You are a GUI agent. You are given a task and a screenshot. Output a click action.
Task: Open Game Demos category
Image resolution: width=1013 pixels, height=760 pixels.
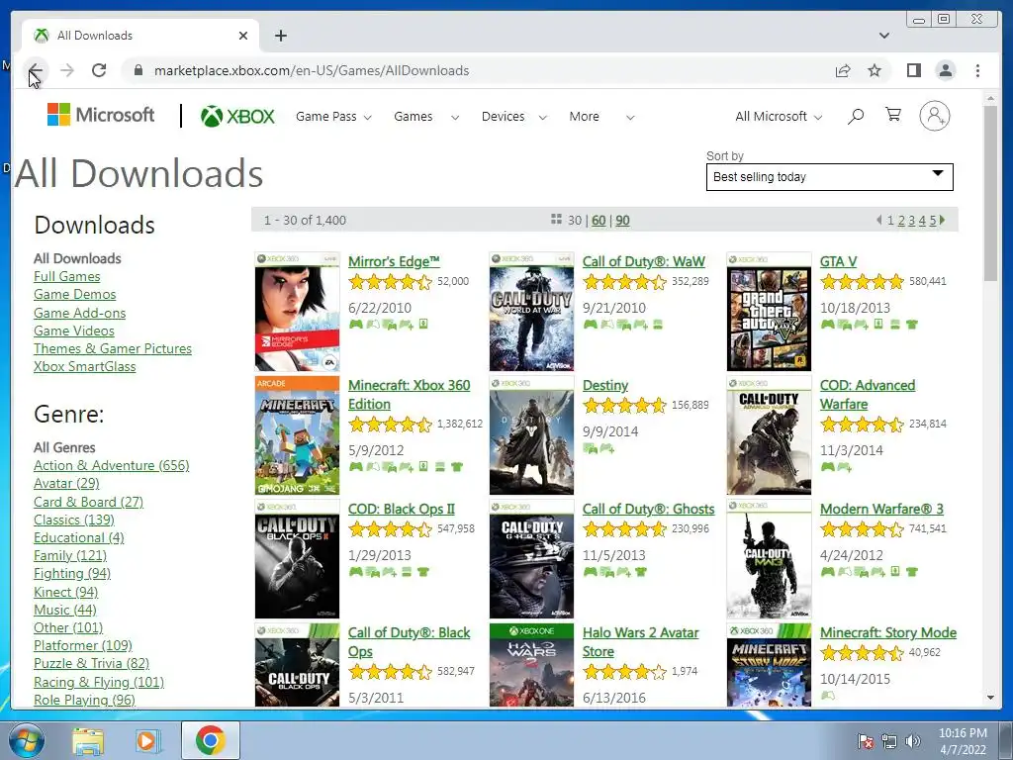pos(75,295)
